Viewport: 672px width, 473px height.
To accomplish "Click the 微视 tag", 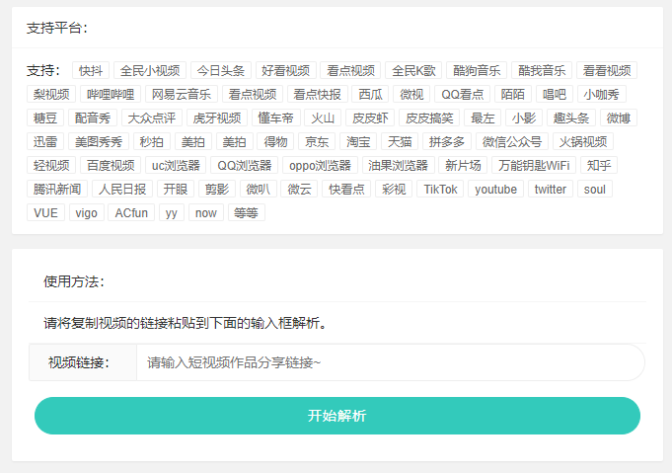I will (411, 95).
